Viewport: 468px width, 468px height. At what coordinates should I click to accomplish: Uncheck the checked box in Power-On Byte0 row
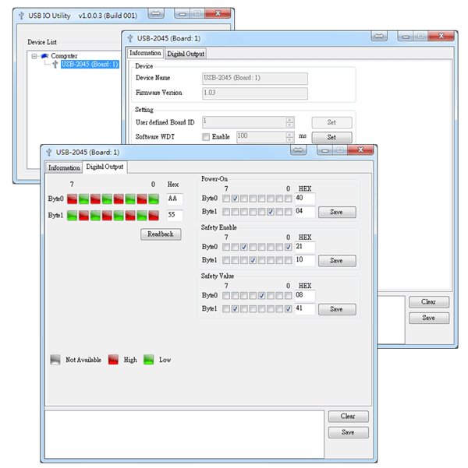235,199
